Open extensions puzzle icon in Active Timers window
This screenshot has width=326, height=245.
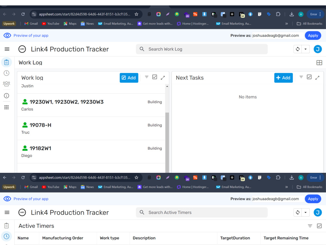pyautogui.click(x=278, y=177)
